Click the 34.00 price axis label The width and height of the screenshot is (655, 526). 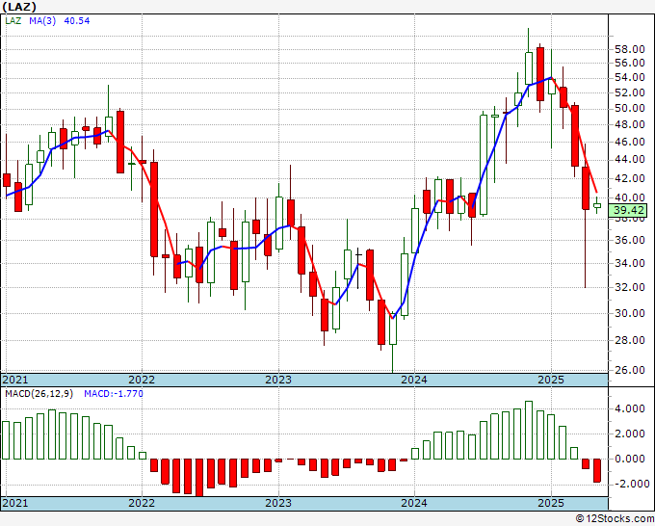pos(630,263)
